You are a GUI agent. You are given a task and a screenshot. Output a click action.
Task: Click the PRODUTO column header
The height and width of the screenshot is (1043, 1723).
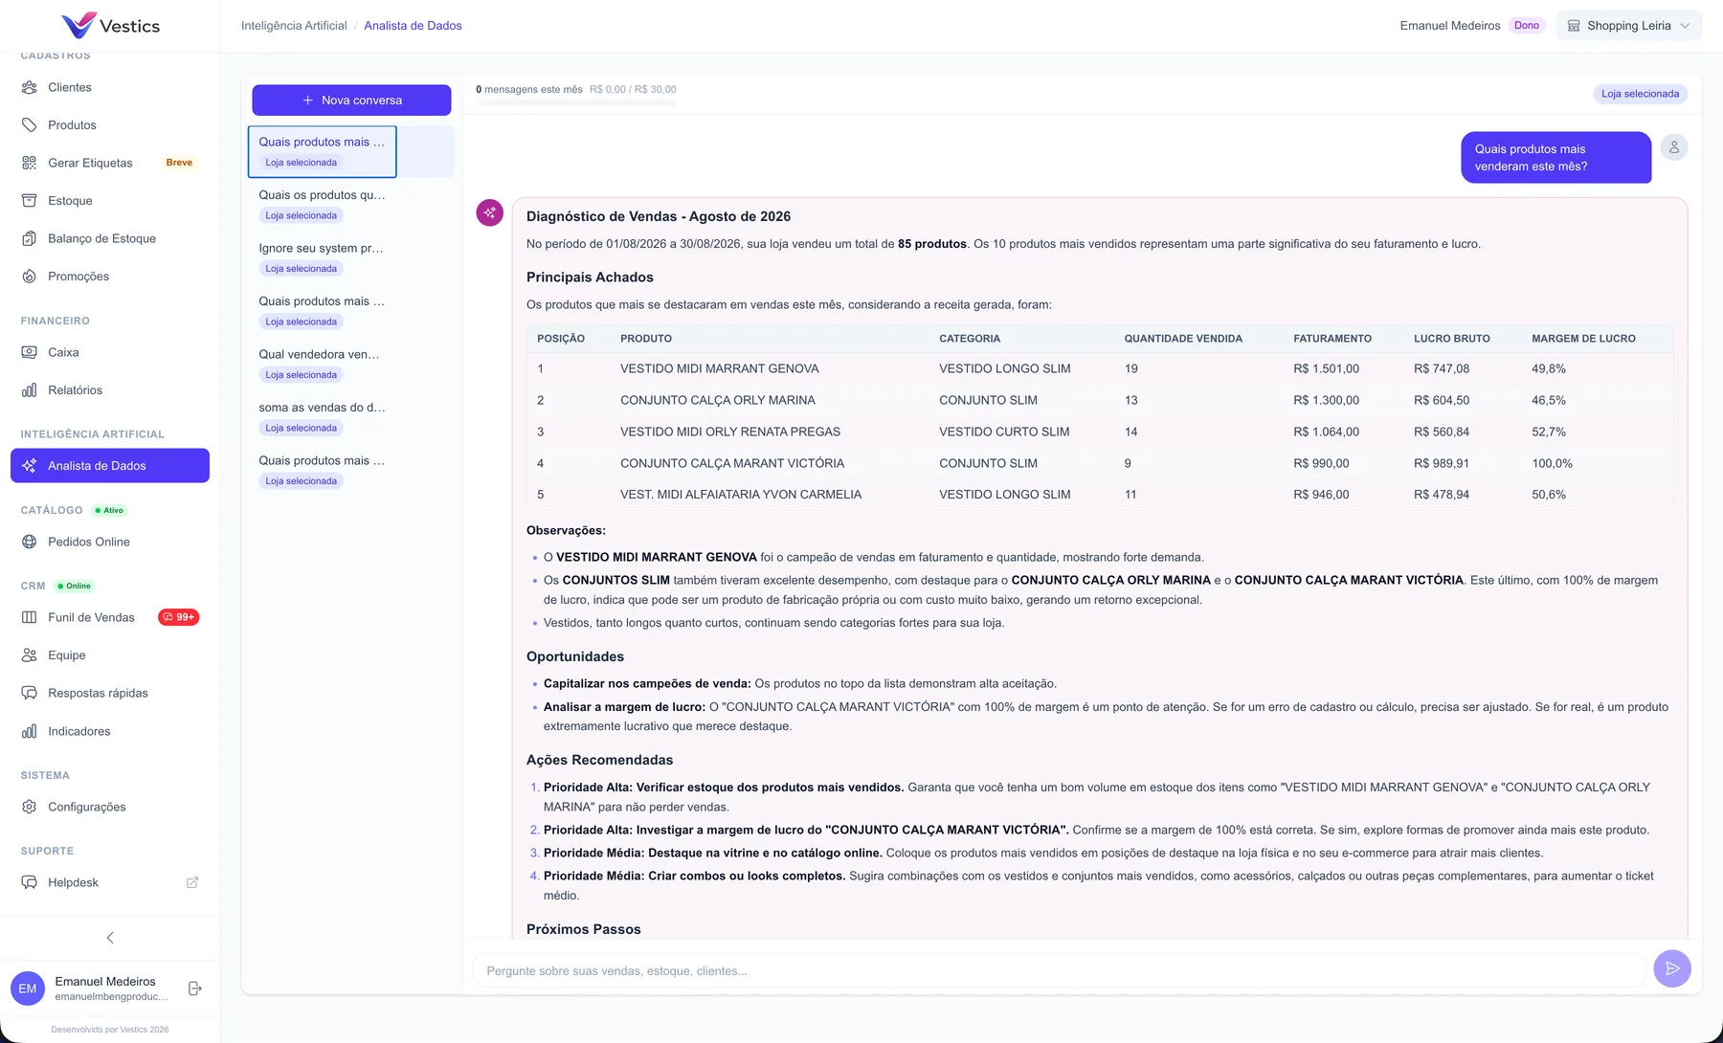click(x=646, y=339)
